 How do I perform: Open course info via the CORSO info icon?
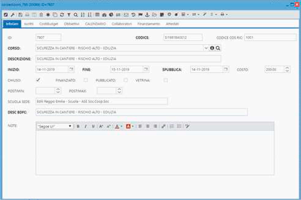212,48
